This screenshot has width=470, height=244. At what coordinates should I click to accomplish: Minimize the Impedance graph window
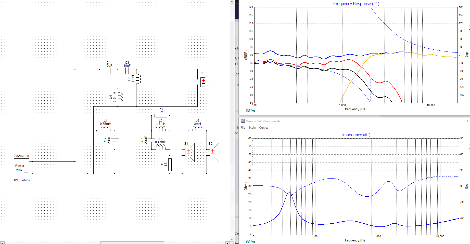click(x=457, y=121)
